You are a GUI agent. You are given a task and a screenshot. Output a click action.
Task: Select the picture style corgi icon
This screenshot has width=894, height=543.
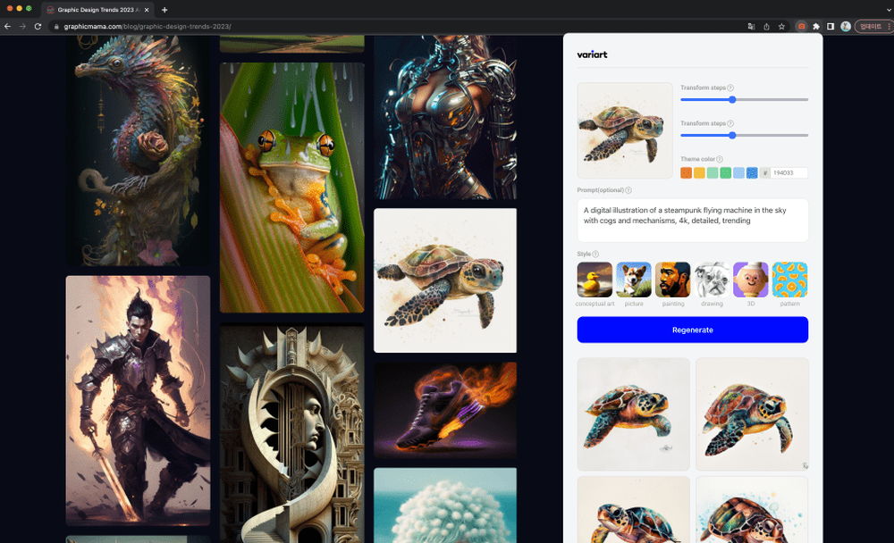(x=634, y=280)
